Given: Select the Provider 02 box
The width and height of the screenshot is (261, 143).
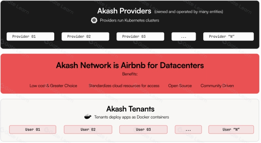Looking at the screenshot, I should coord(85,36).
